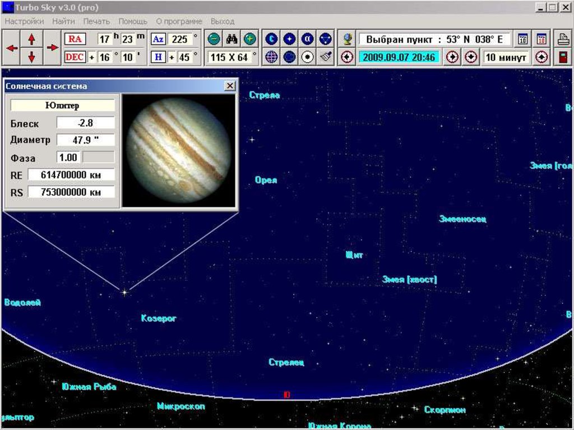Decrease time step with the down clock arrow

471,57
